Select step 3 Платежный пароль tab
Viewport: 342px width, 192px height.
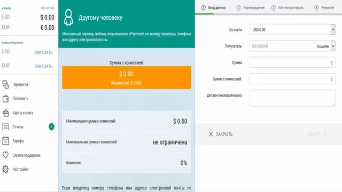click(x=287, y=7)
